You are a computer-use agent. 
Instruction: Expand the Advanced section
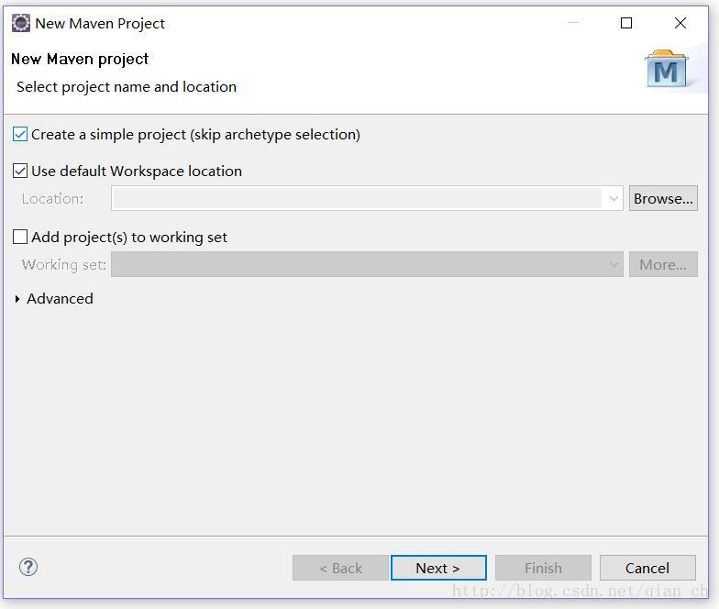tap(17, 299)
